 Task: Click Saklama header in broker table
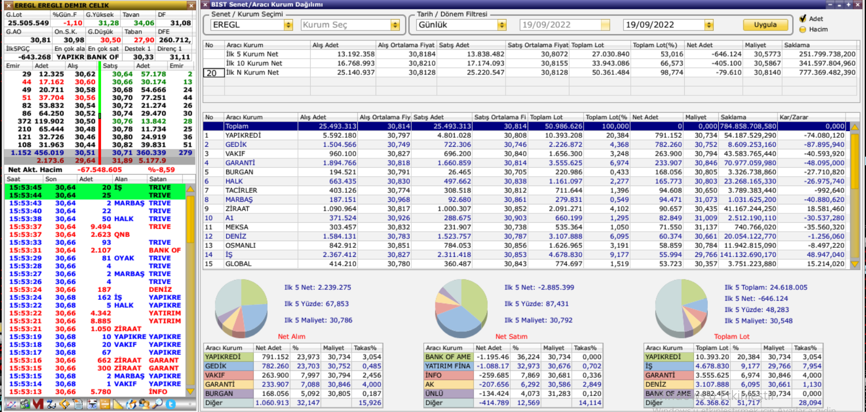click(x=748, y=117)
